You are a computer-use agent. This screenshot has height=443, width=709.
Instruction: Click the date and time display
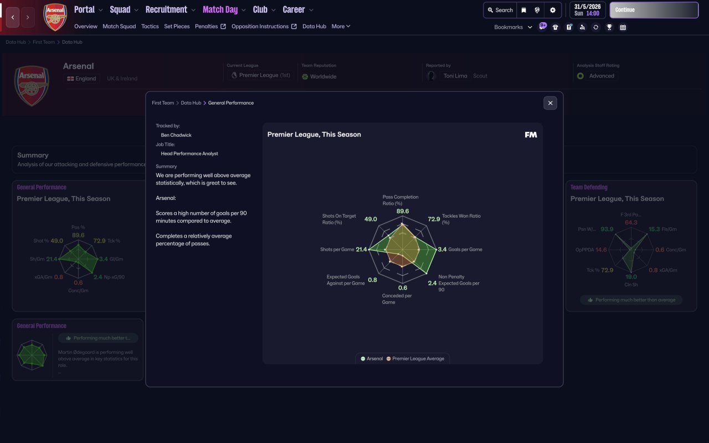587,10
